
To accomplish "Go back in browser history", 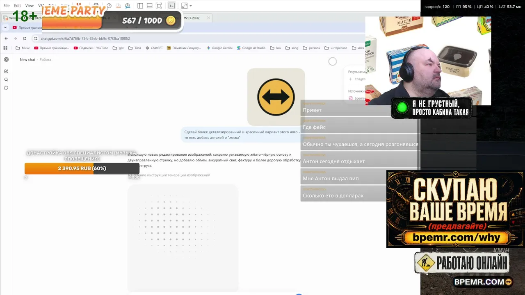I will pyautogui.click(x=6, y=39).
